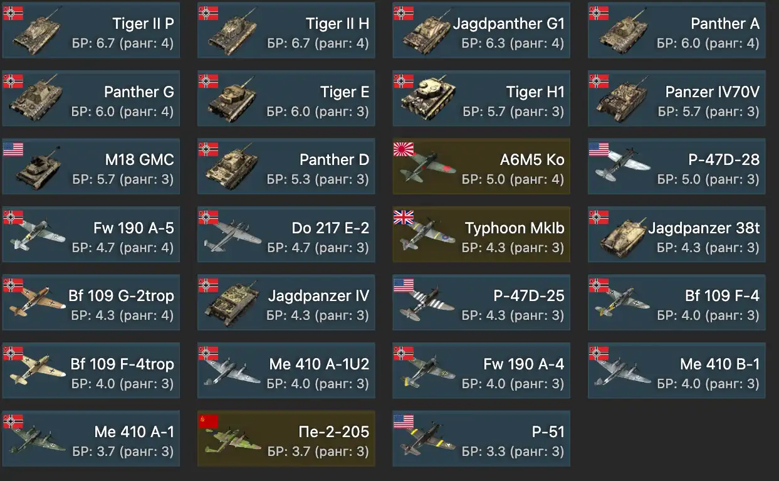Click the Japanese flag on A6M5 Ko
The image size is (779, 481).
click(404, 149)
